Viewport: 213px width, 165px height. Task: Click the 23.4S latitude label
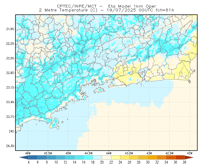click(x=10, y=102)
